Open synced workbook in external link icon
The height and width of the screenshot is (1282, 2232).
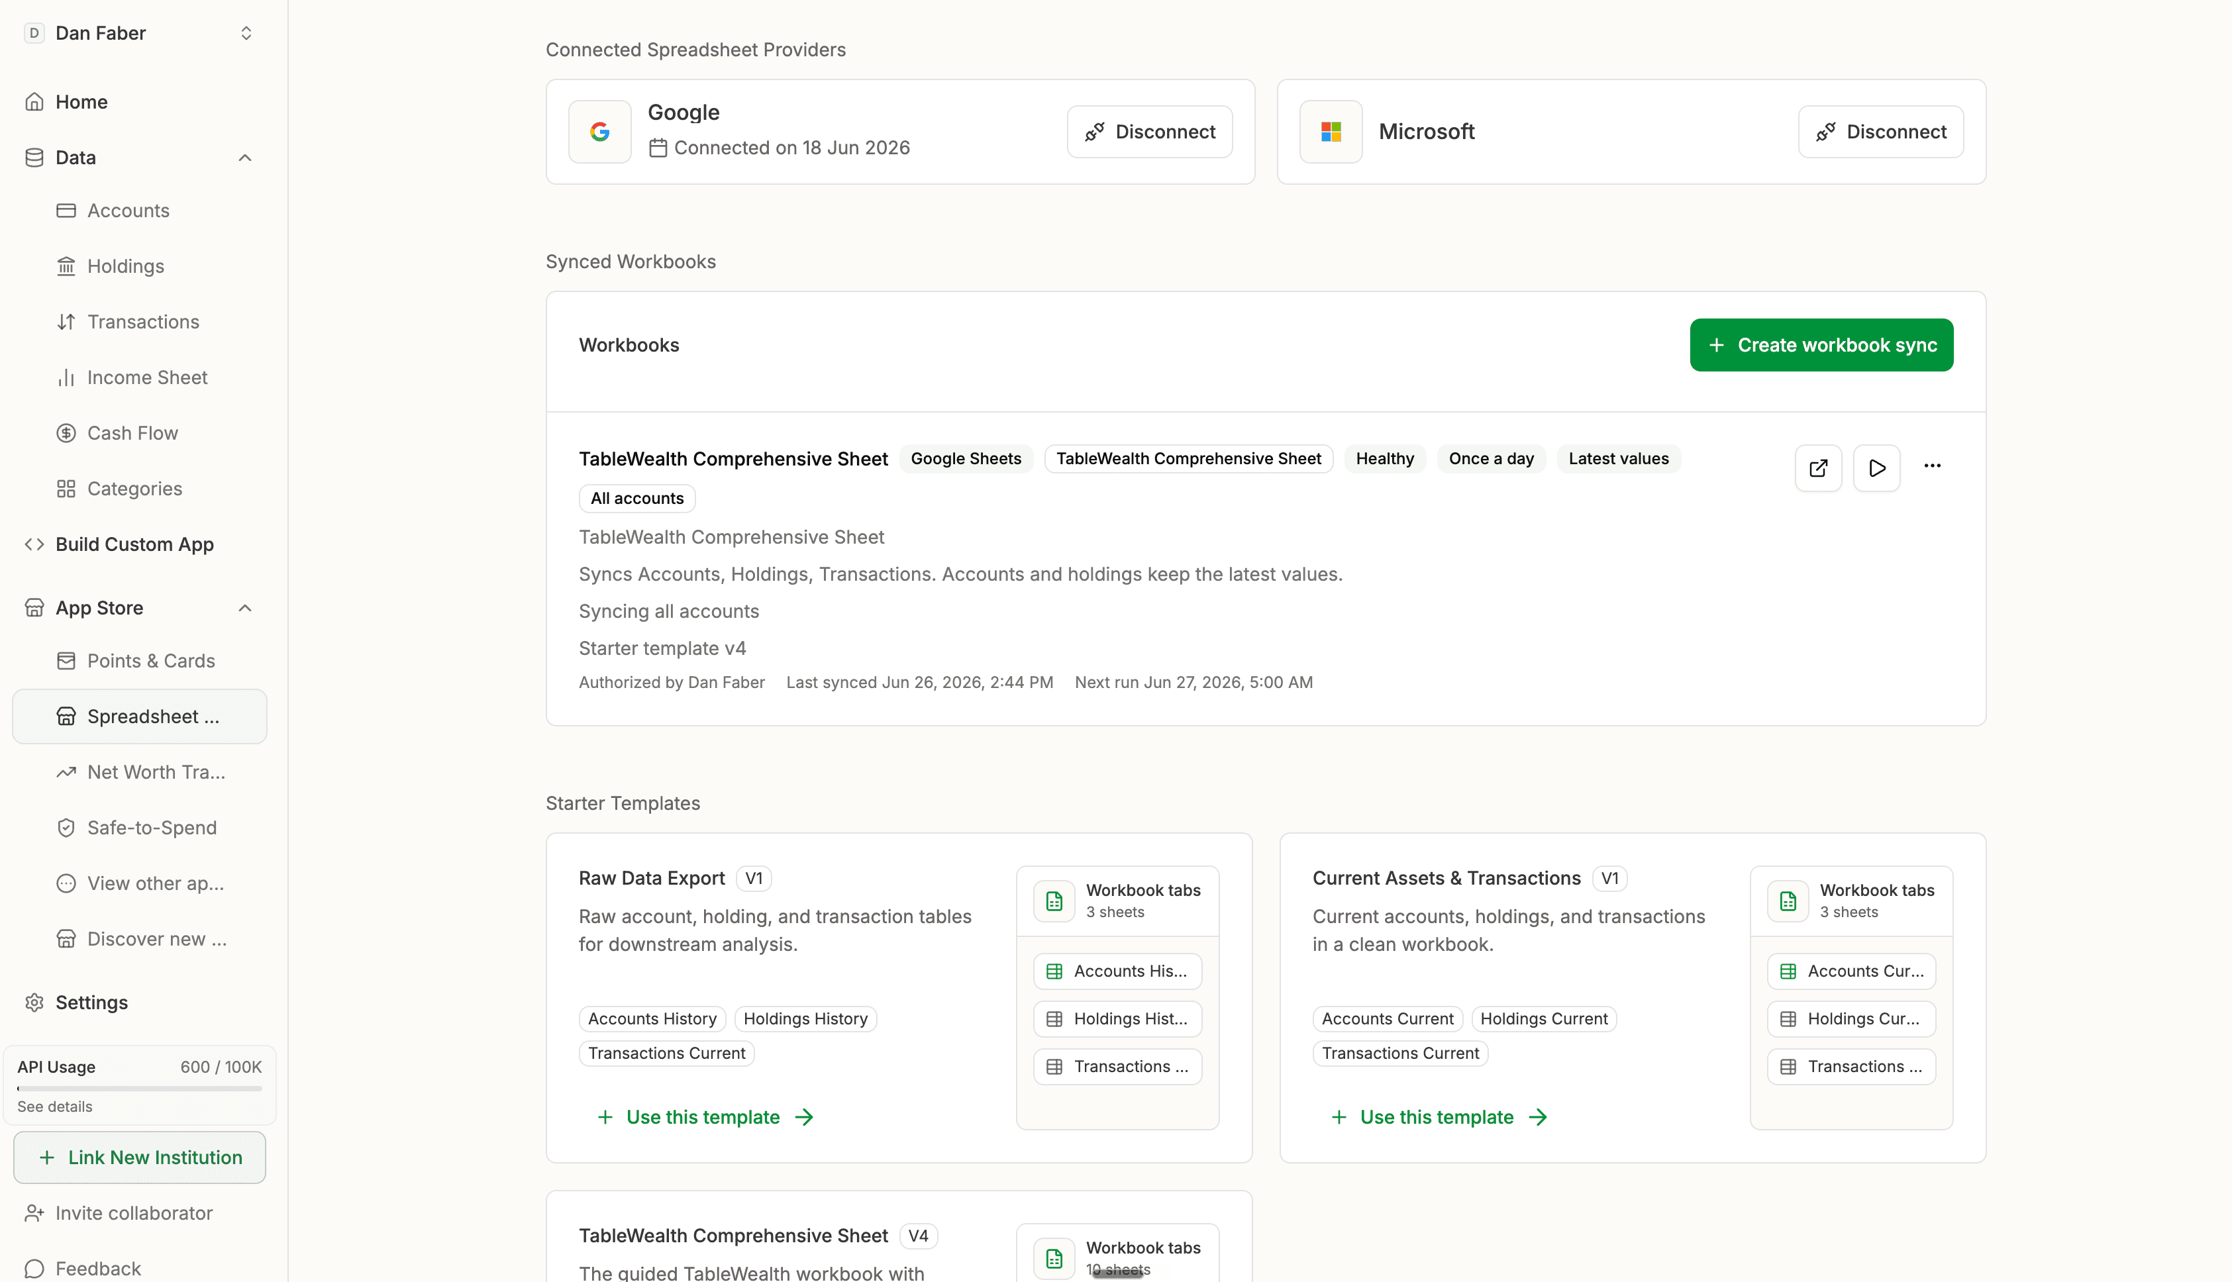(x=1818, y=468)
